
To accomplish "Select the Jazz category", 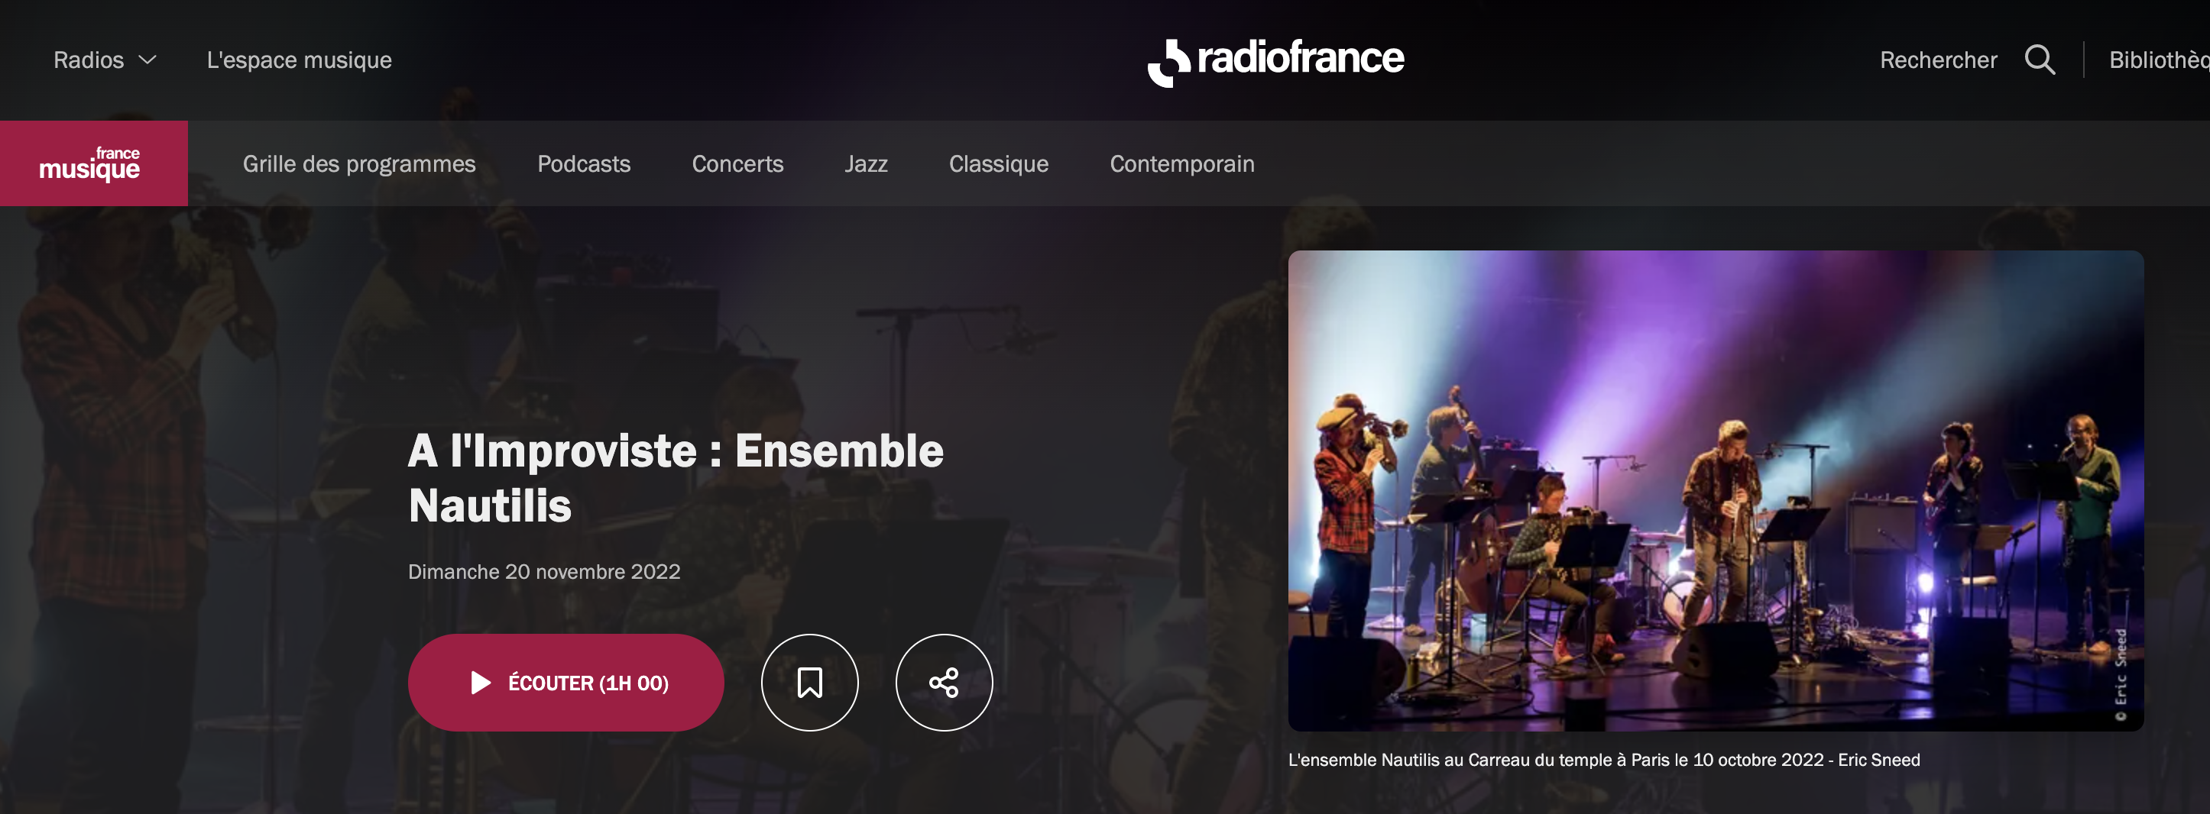I will coord(866,163).
